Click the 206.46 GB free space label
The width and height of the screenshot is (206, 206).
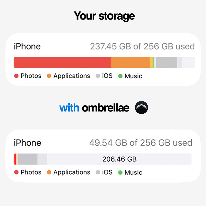click(120, 159)
